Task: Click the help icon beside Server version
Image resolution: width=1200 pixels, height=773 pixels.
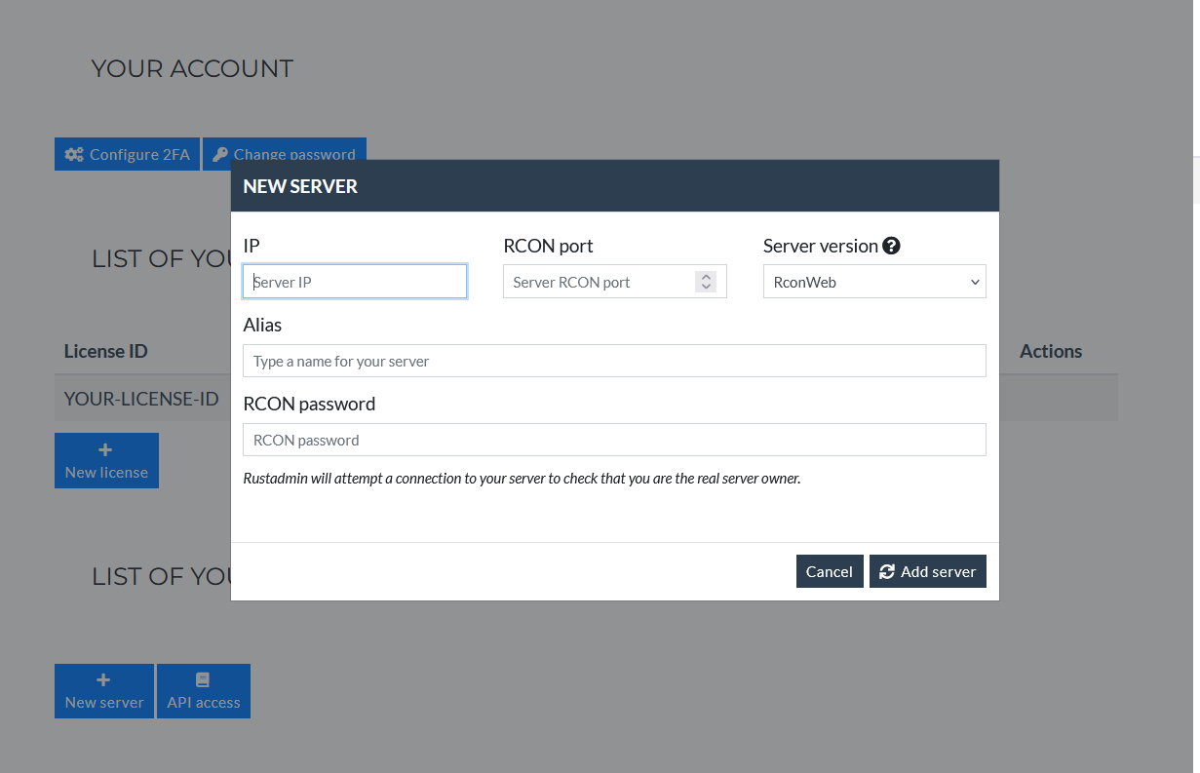Action: coord(891,247)
